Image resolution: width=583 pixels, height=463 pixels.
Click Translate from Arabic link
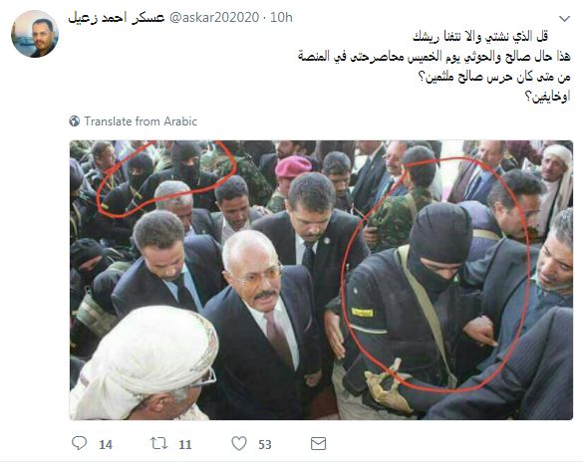(141, 121)
